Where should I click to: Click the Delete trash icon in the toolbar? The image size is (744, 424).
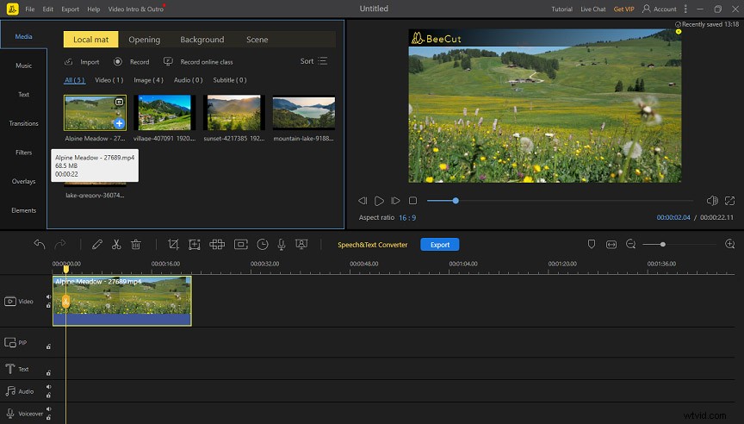(x=136, y=245)
